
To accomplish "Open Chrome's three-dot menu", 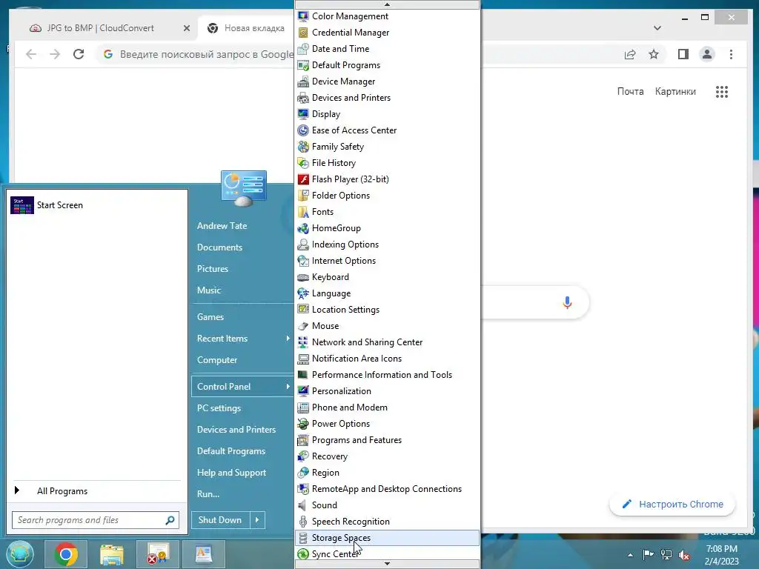I will (731, 54).
